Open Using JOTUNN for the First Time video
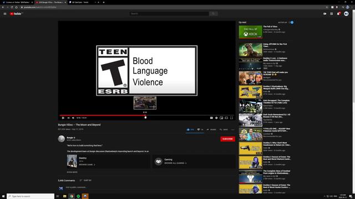Screen dimensions: 355x199 [250, 50]
